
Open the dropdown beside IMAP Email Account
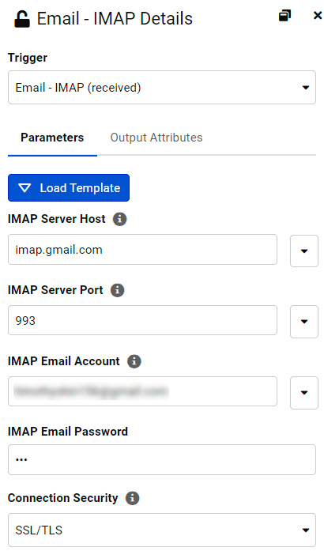coord(304,393)
